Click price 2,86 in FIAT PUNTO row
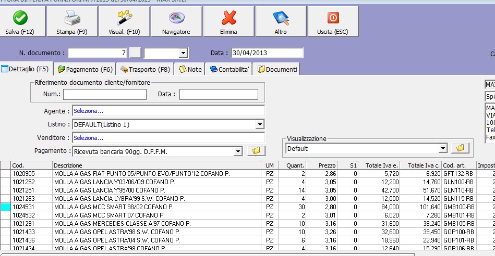This screenshot has height=256, width=495. click(x=331, y=173)
